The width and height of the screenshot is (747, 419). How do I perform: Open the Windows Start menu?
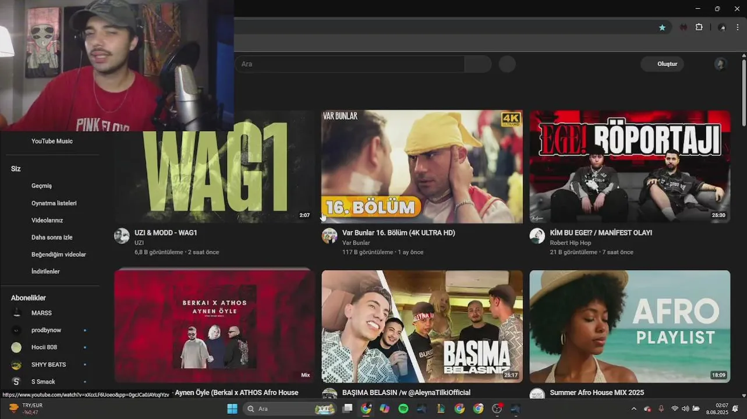(232, 409)
